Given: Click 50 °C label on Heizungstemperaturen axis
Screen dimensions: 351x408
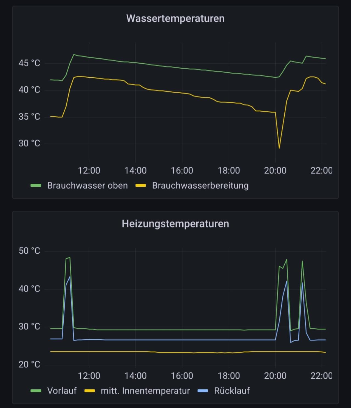Looking at the screenshot, I should [29, 251].
